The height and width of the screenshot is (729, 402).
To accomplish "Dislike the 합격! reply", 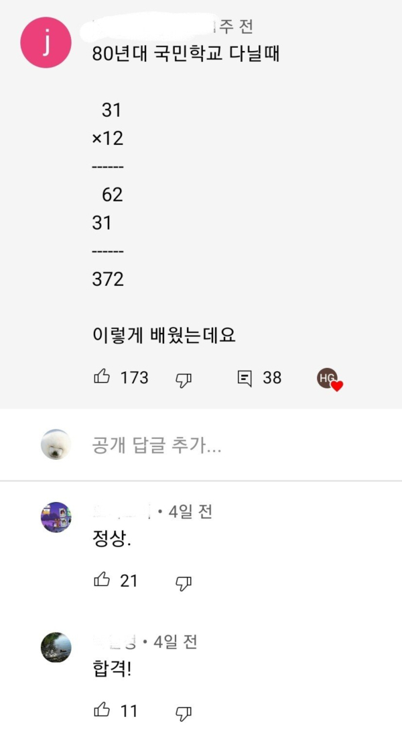I will 183,712.
